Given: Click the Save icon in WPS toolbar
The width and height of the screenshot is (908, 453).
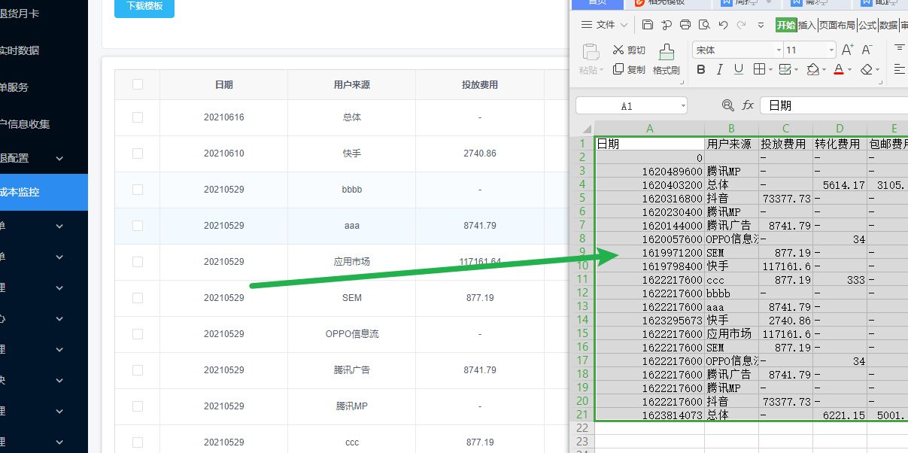Looking at the screenshot, I should coord(648,25).
